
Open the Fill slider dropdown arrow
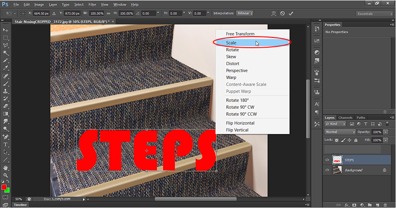coord(386,140)
